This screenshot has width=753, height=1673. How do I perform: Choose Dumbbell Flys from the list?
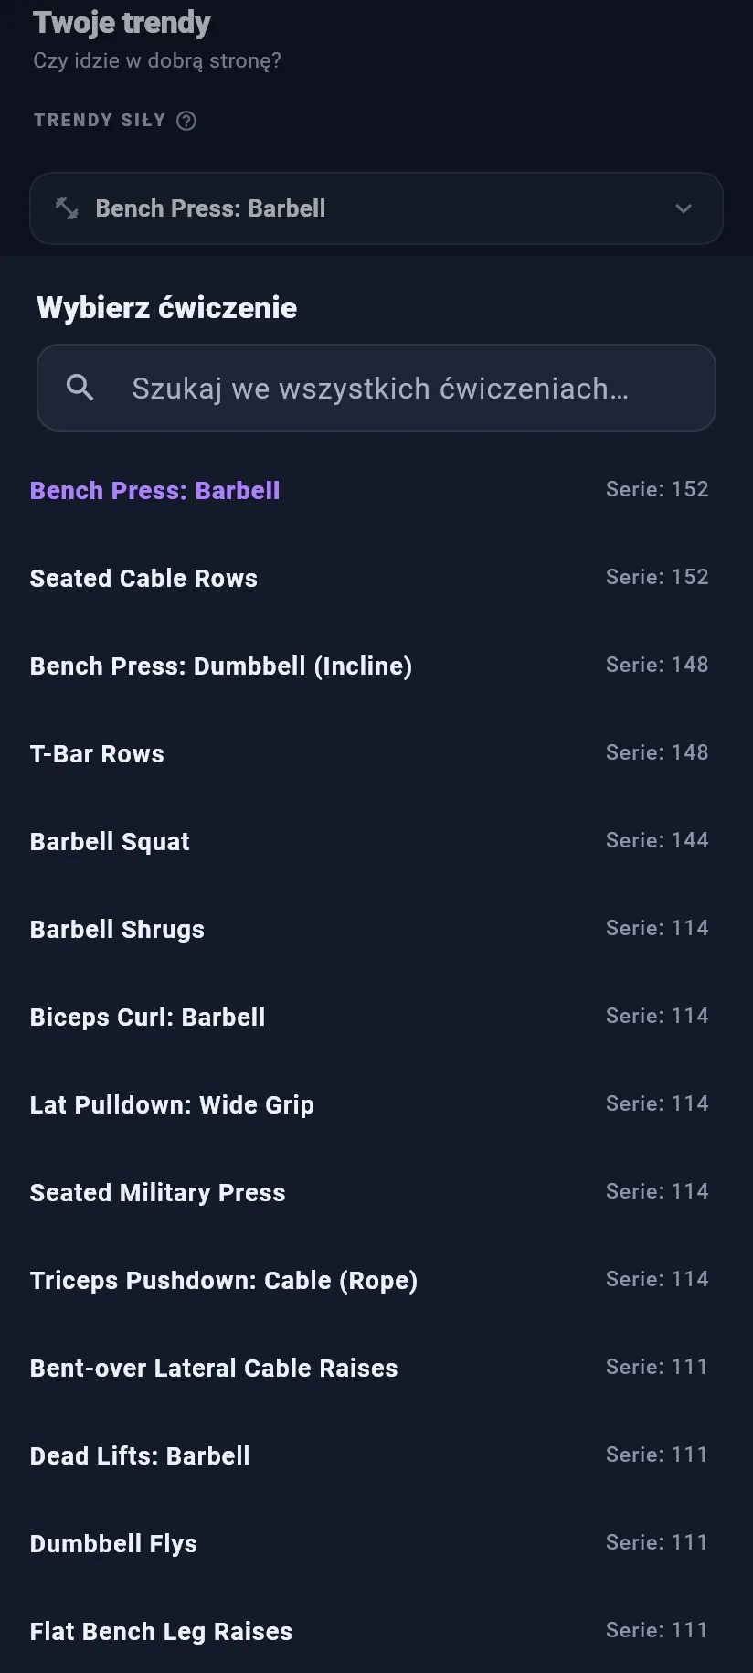(x=369, y=1543)
